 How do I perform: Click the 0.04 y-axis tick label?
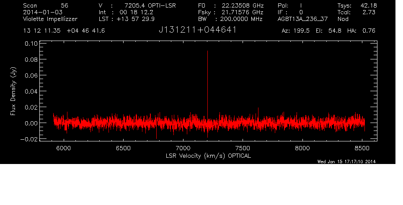[31, 91]
